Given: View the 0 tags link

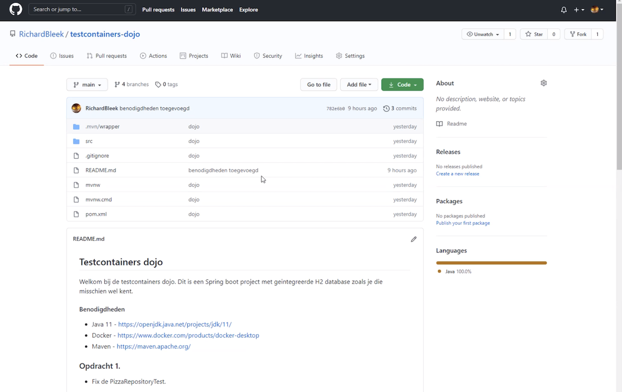Looking at the screenshot, I should [167, 85].
